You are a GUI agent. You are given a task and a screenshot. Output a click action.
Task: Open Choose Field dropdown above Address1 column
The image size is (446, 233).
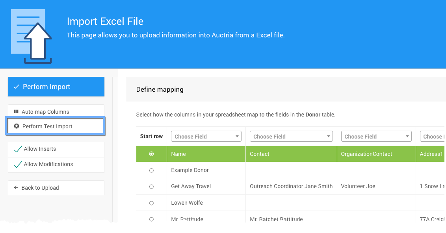point(433,137)
